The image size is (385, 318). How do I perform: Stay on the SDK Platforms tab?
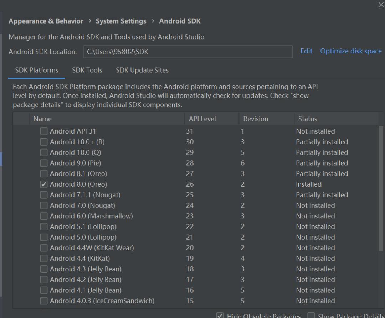[x=36, y=70]
